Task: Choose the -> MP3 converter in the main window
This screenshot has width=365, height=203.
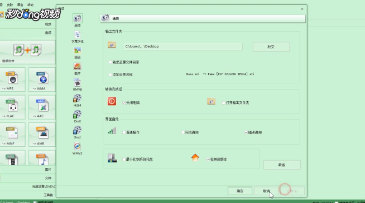Action: point(13,80)
